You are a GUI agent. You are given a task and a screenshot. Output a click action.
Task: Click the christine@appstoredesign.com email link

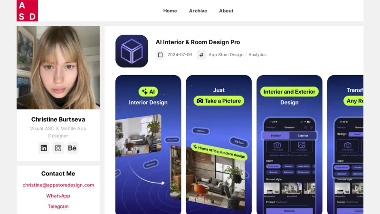58,185
